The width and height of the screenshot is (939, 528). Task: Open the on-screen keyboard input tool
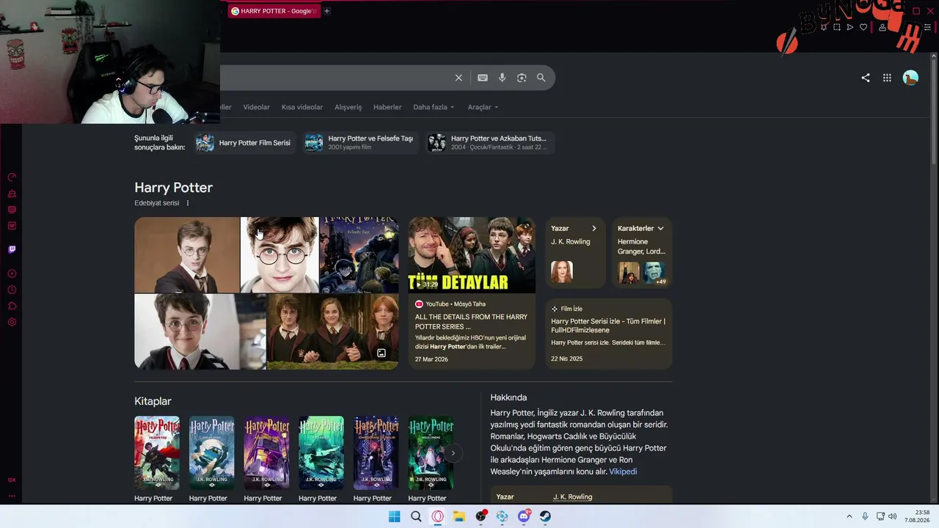click(483, 78)
